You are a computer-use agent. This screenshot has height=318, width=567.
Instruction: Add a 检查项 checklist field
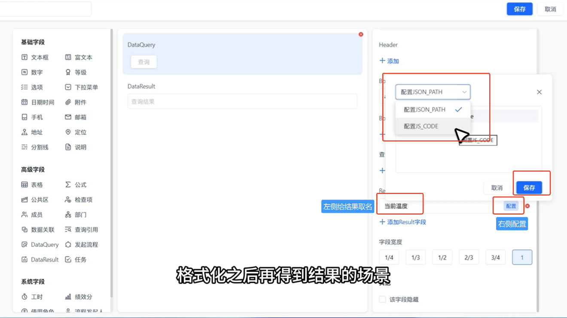[79, 200]
